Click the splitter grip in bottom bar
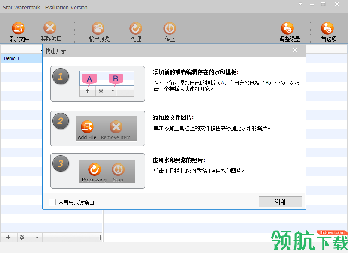Viewport: 348px width, 253px height. (x=99, y=238)
